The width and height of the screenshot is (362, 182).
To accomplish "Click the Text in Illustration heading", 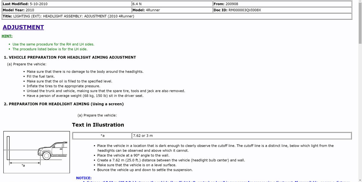I will (98, 125).
